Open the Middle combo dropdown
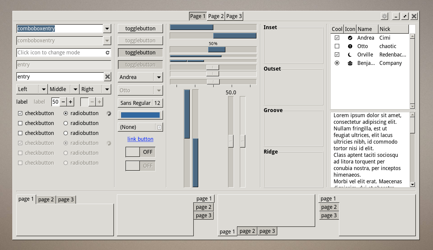 click(x=64, y=89)
